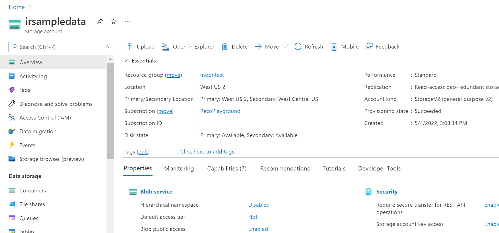Screen dimensions: 499x233
Task: Click Enabled for Blob public access
Action: click(x=258, y=229)
